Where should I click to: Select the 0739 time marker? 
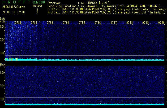tap(145, 23)
